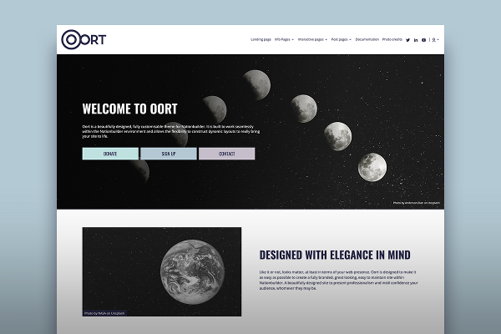
Task: Click the Oort logo in the header
Action: coord(83,39)
